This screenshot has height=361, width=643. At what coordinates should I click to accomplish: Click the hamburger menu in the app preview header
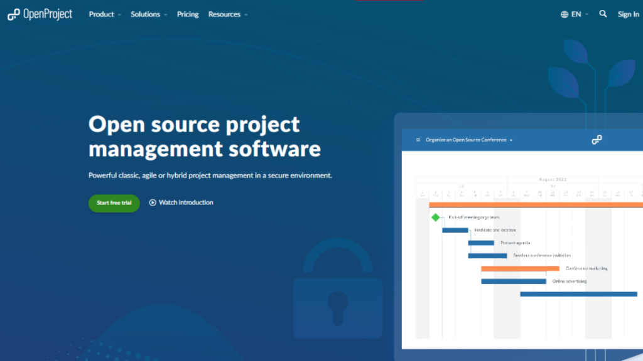pos(418,140)
